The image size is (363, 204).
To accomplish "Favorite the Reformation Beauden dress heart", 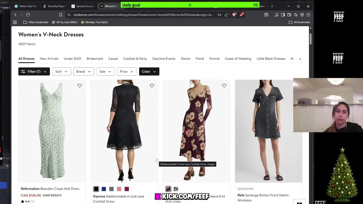I will click(x=80, y=86).
